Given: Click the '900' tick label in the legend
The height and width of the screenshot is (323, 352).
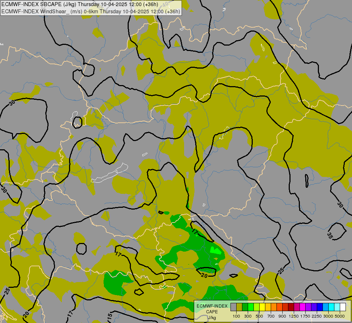Looking at the screenshot, I should 282,316.
